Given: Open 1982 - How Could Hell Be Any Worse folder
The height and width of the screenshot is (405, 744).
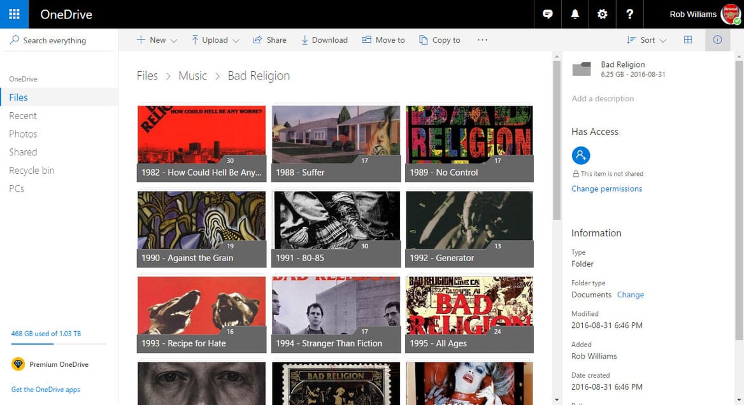Looking at the screenshot, I should (202, 143).
